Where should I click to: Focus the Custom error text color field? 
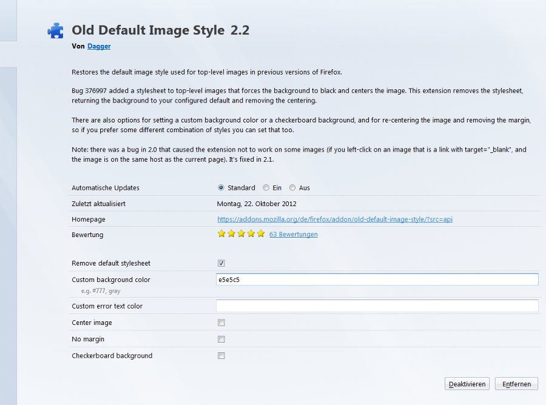(x=377, y=306)
